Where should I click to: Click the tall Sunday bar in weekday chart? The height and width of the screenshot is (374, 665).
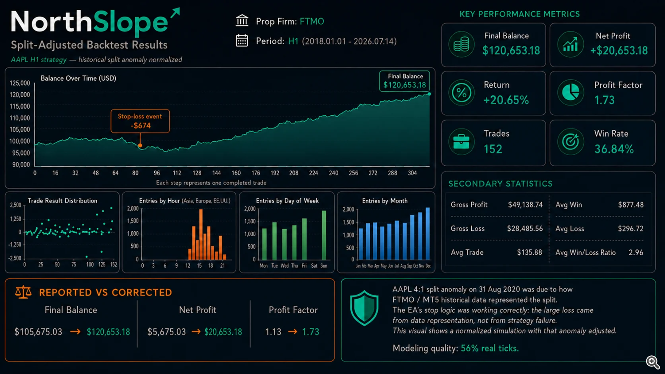pyautogui.click(x=324, y=235)
